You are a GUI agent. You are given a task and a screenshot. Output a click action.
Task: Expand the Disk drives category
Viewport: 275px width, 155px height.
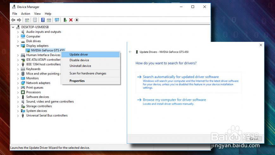click(x=18, y=41)
